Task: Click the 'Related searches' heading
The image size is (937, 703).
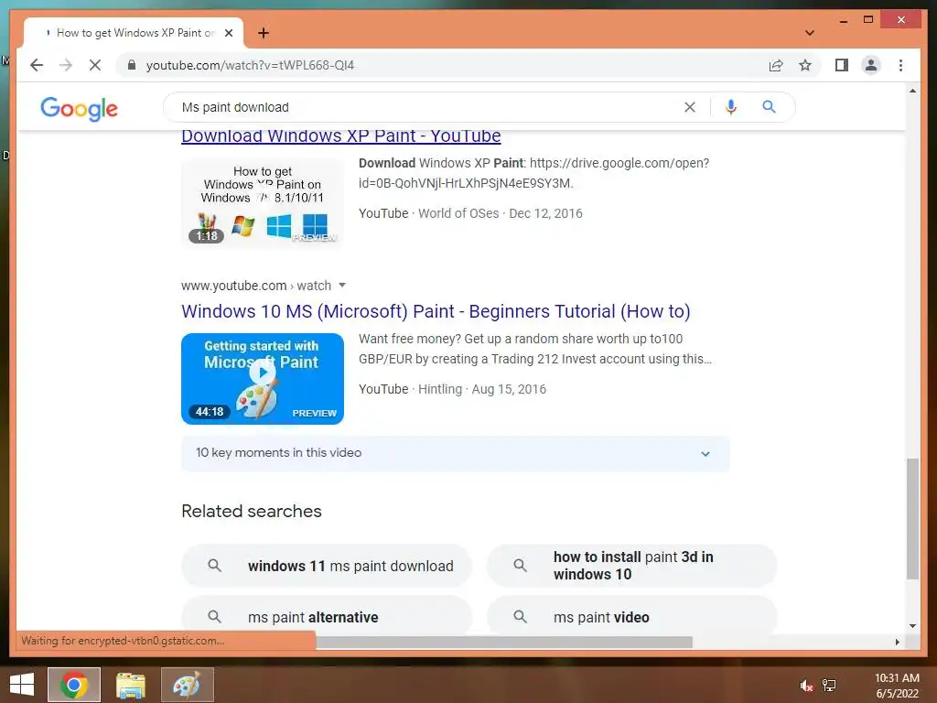Action: coord(252,511)
